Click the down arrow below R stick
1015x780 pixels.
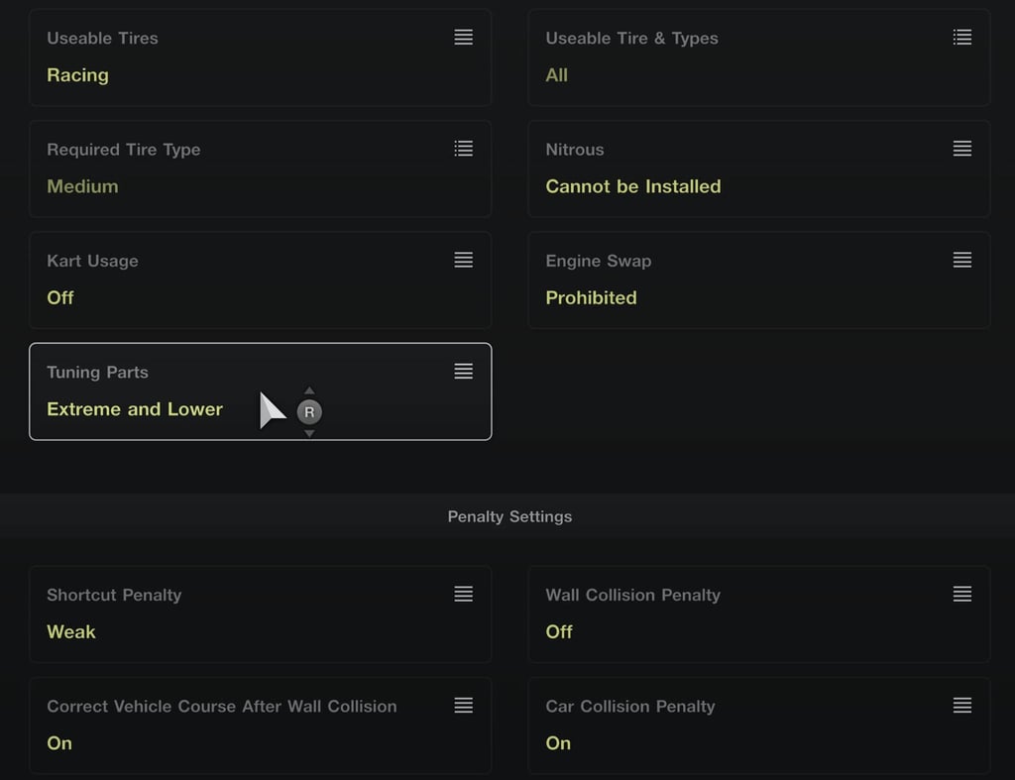pyautogui.click(x=309, y=433)
